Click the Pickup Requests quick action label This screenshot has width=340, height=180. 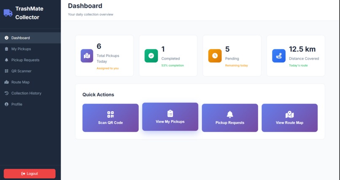(230, 123)
